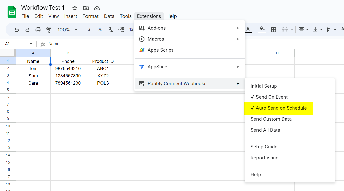
Task: Select the cell containing XYZ2
Action: (103, 76)
